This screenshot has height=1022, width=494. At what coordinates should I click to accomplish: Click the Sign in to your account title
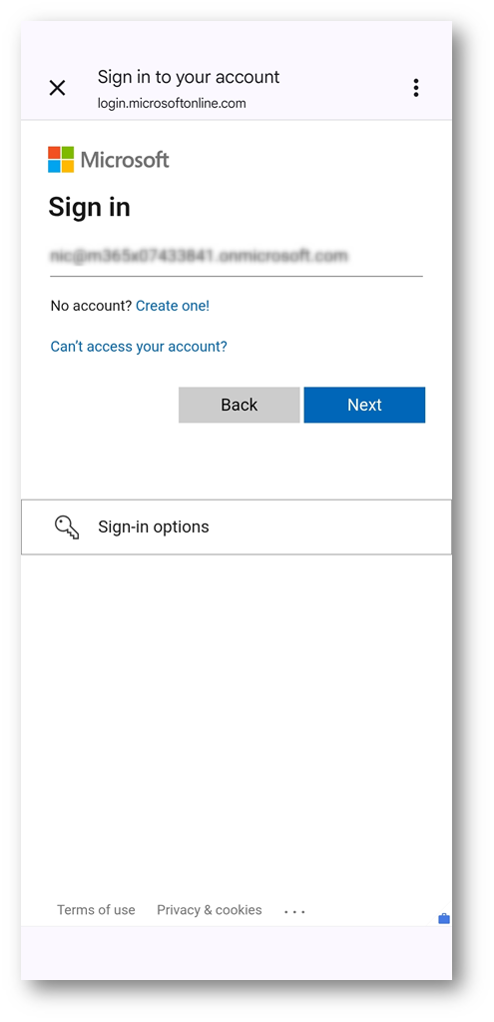coord(189,77)
